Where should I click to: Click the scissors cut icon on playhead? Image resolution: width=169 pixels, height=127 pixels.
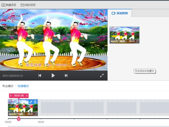click(x=19, y=119)
